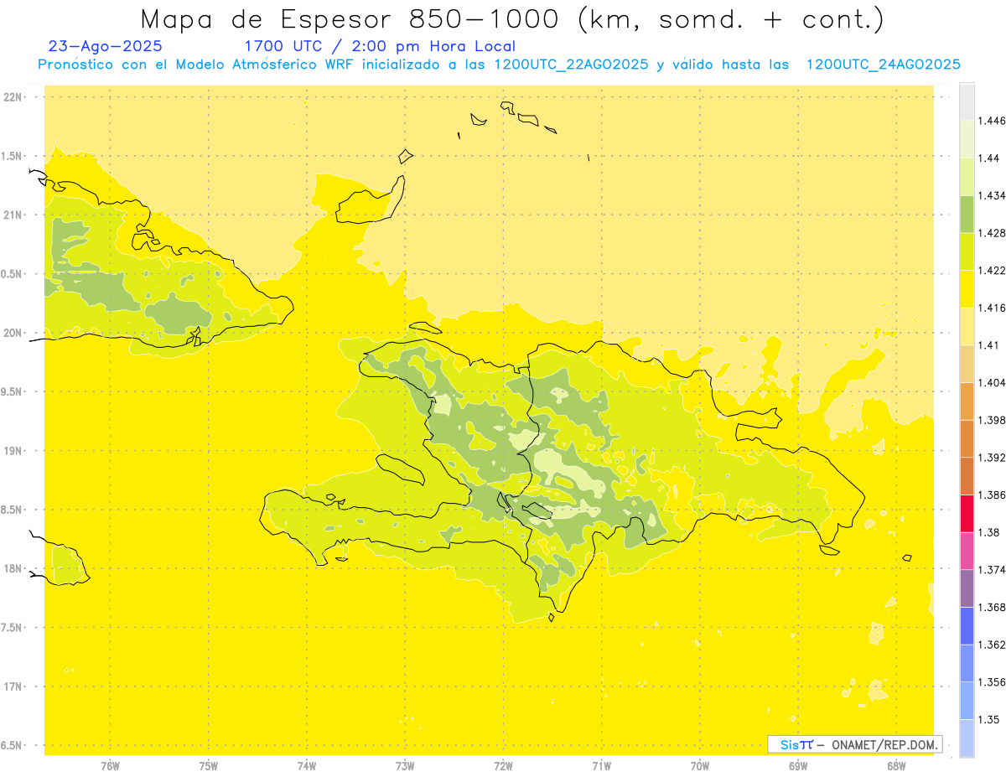Click the legend value 1.374
1006x777 pixels.
pos(992,570)
